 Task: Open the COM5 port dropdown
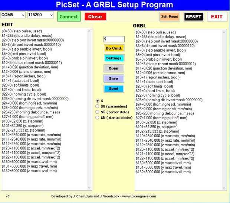point(13,15)
